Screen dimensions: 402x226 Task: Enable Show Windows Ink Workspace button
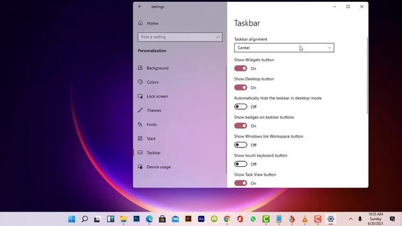(241, 145)
